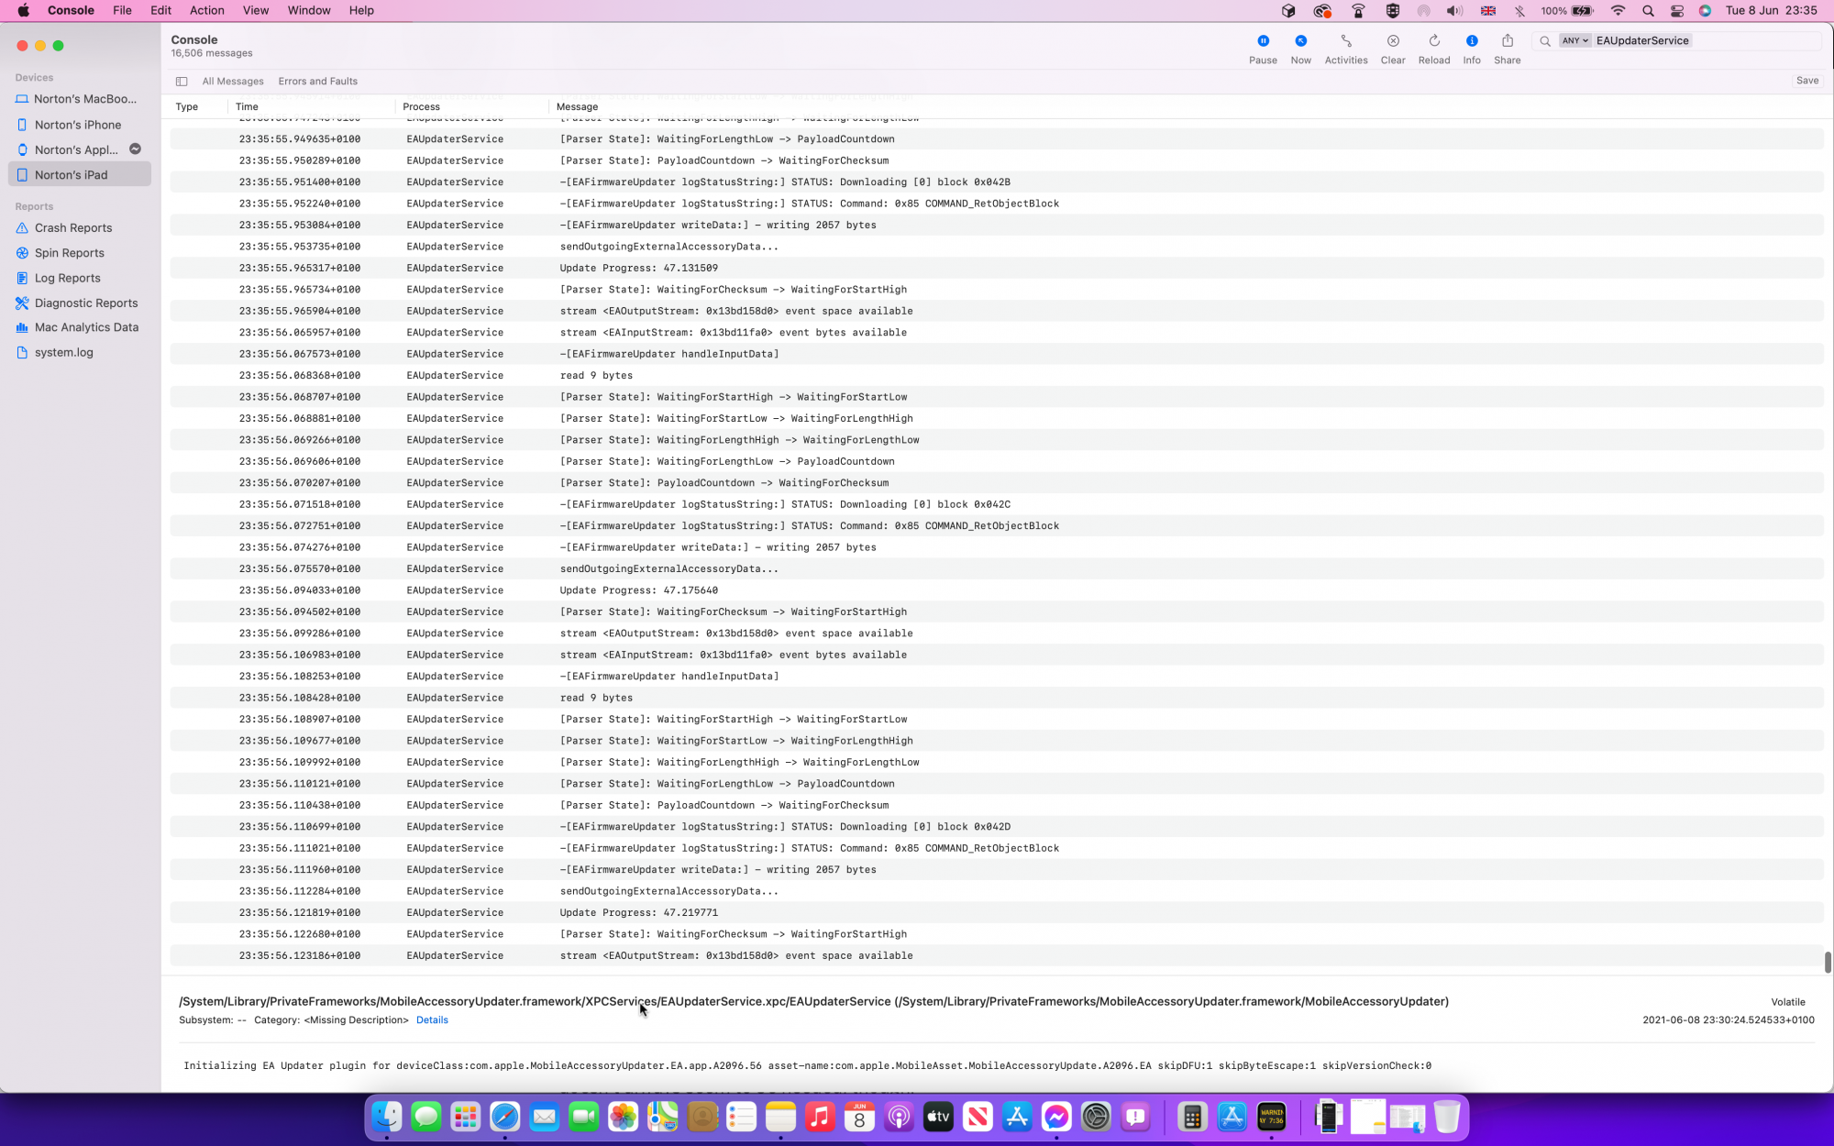Click the status indicator beside Norton's Apple device
The image size is (1834, 1146).
point(135,149)
